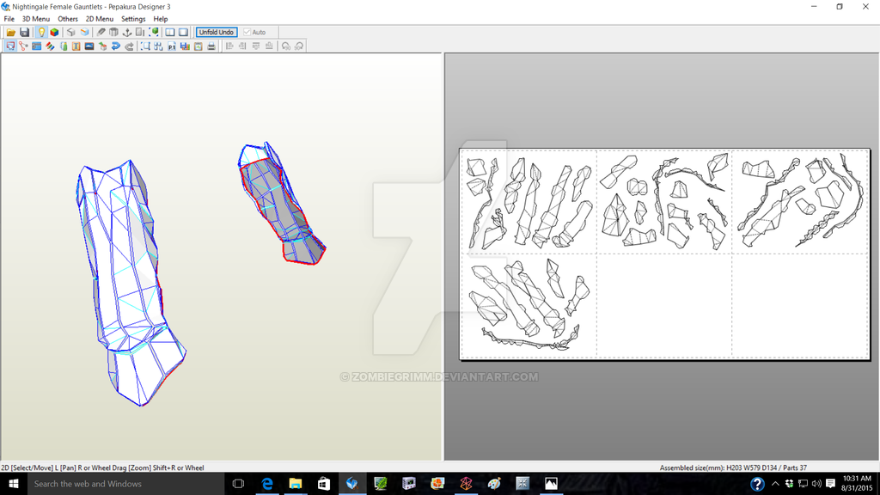Viewport: 880px width, 495px height.
Task: Click the align bottom icon
Action: [269, 46]
